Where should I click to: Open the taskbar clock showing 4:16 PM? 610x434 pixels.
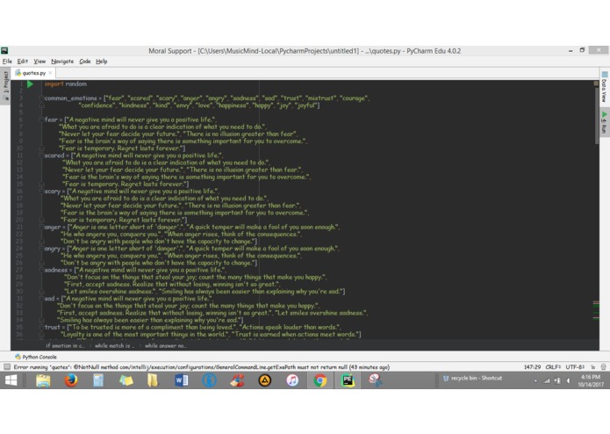[591, 380]
